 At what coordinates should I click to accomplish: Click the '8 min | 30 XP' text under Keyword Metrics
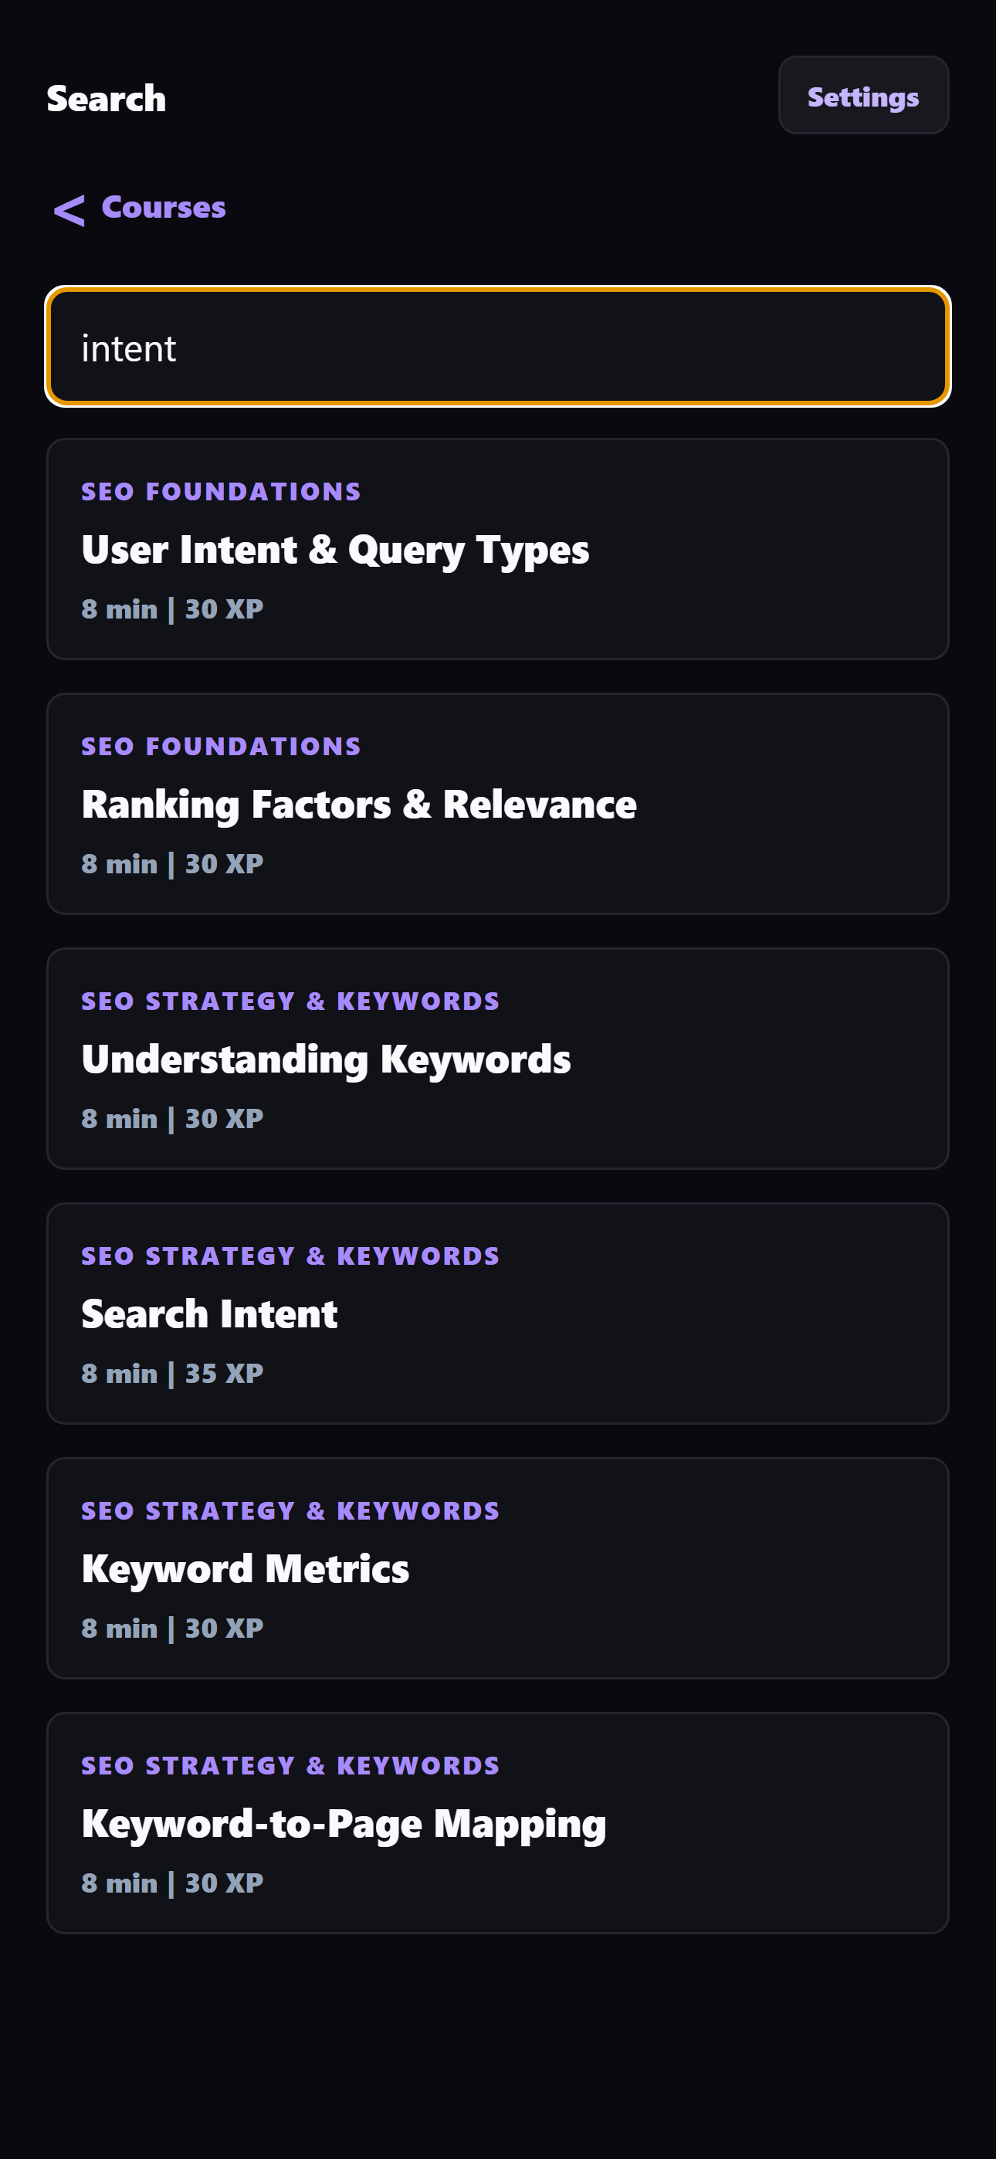click(x=171, y=1627)
